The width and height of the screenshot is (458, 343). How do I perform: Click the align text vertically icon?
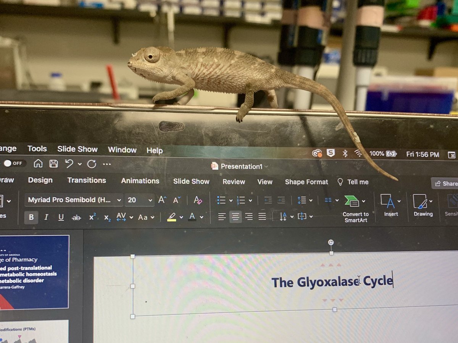(x=302, y=216)
